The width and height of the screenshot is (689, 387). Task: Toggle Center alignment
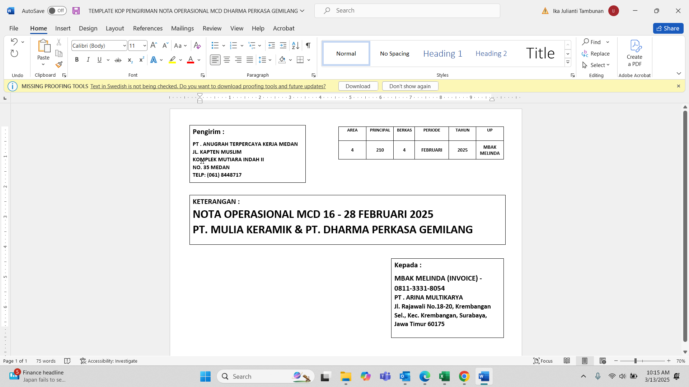click(227, 60)
